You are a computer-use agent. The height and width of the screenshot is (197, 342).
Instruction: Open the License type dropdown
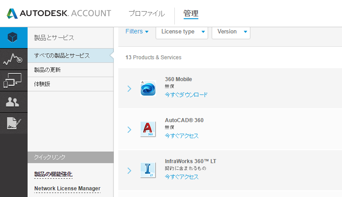coord(182,32)
